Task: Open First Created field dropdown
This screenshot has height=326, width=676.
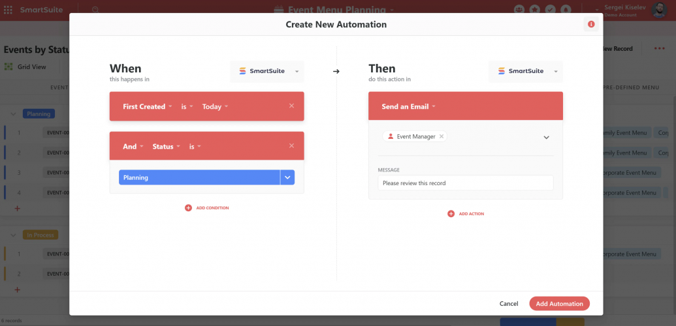Action: [148, 106]
